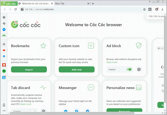The height and width of the screenshot is (115, 167).
Task: Close the Welcome to Cốc Cốc tab
Action: (x=52, y=4)
